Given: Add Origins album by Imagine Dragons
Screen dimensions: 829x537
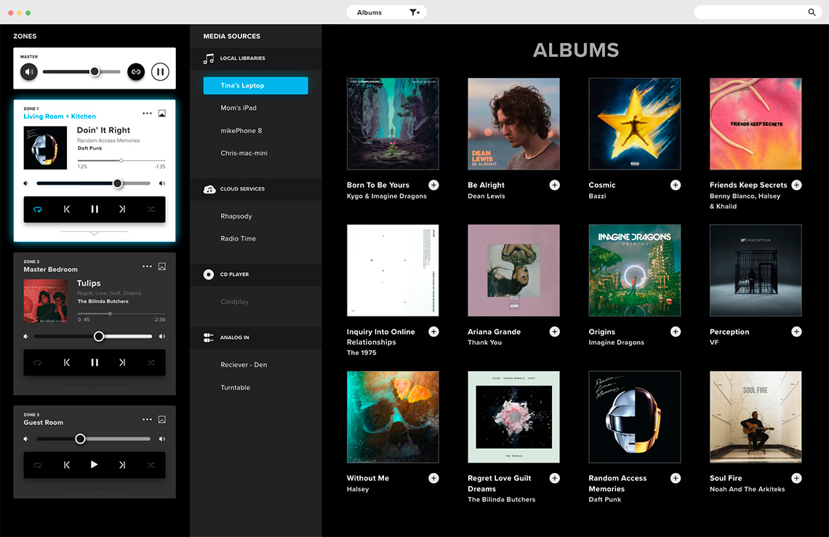Looking at the screenshot, I should 676,332.
